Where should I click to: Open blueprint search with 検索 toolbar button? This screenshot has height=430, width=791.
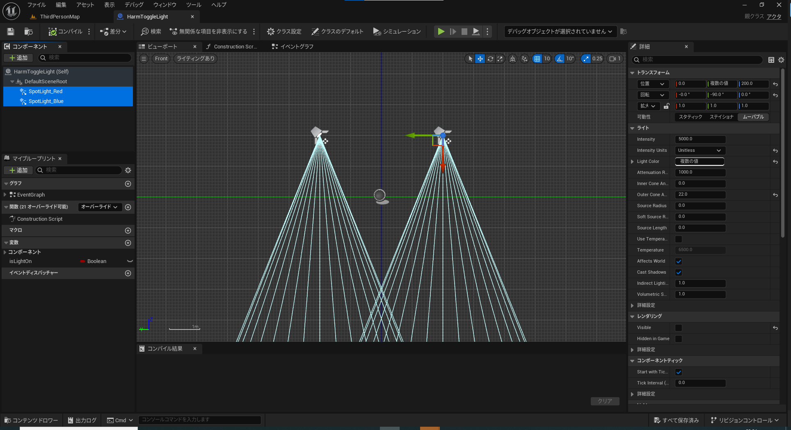[x=151, y=32]
